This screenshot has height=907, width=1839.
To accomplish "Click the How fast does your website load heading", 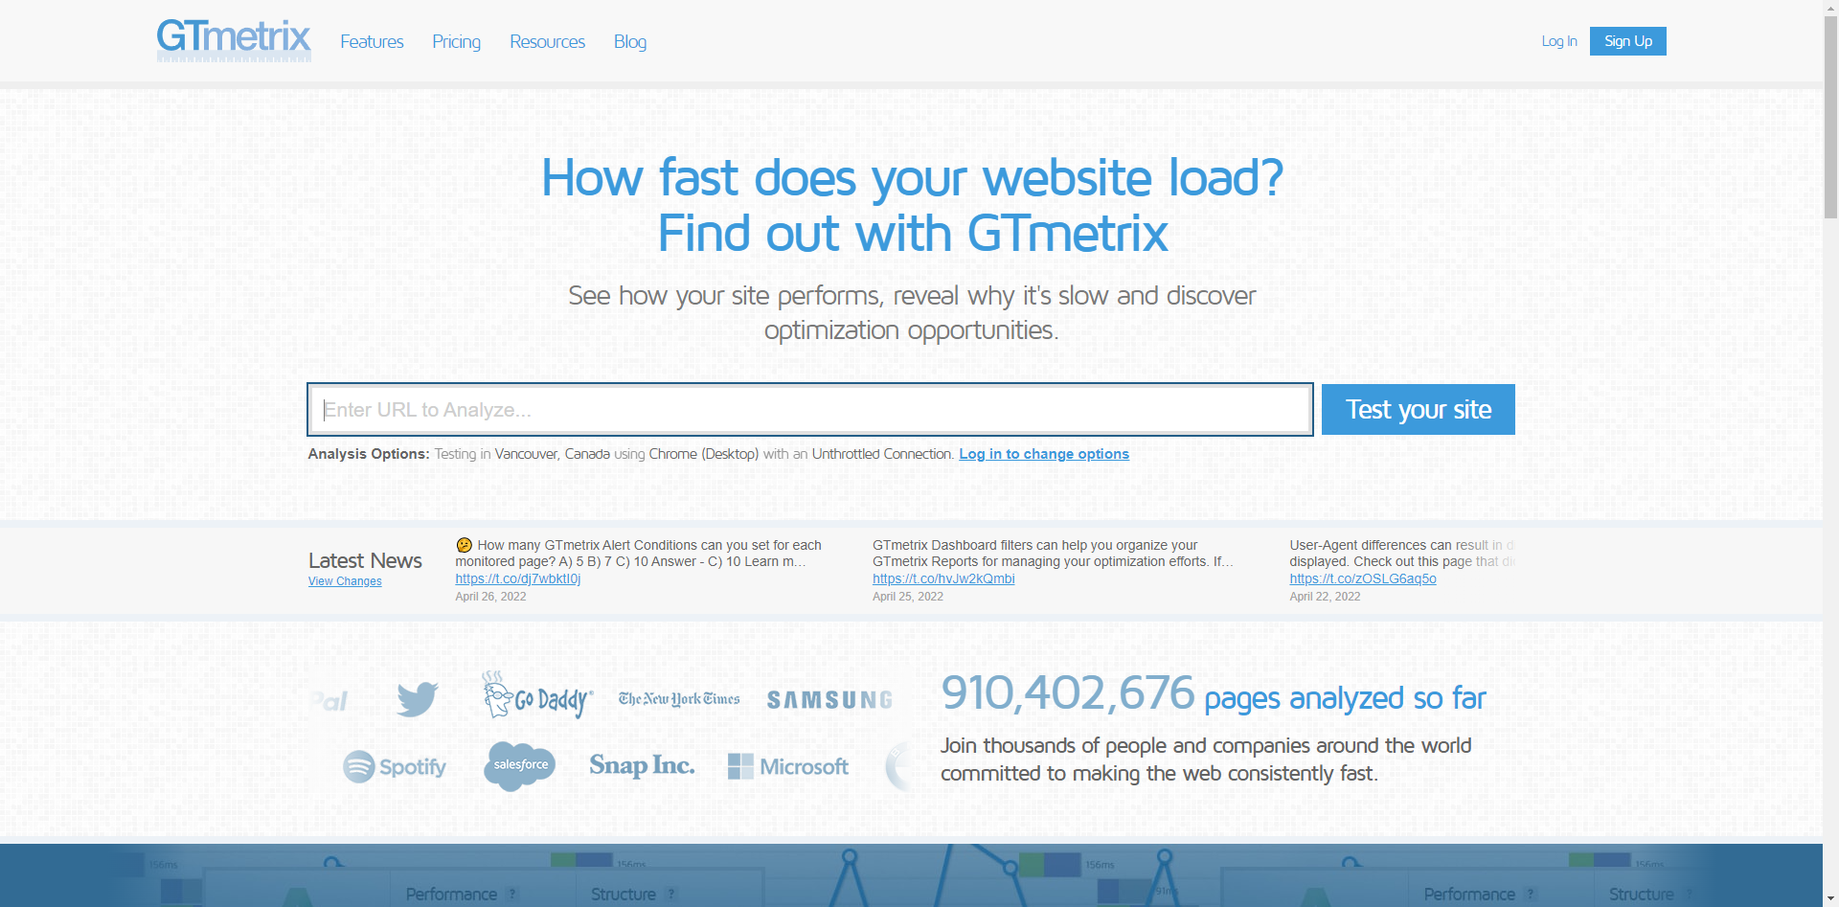I will click(x=912, y=205).
